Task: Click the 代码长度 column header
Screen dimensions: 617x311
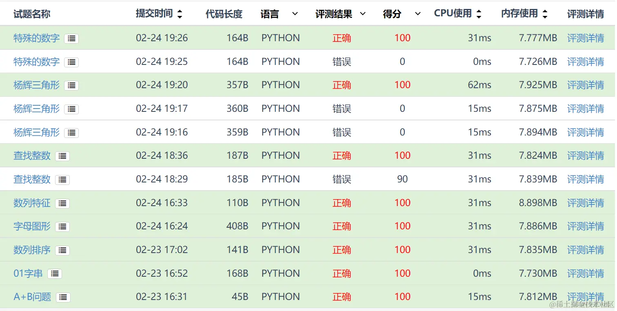Action: pyautogui.click(x=224, y=14)
